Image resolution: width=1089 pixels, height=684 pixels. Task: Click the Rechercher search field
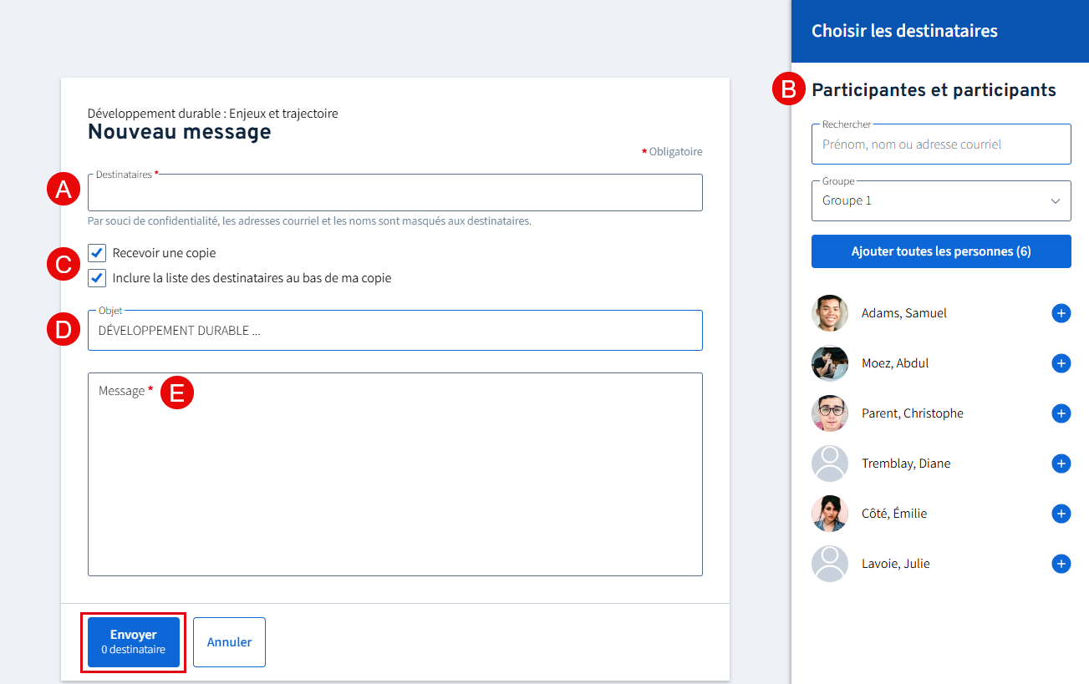[x=941, y=144]
